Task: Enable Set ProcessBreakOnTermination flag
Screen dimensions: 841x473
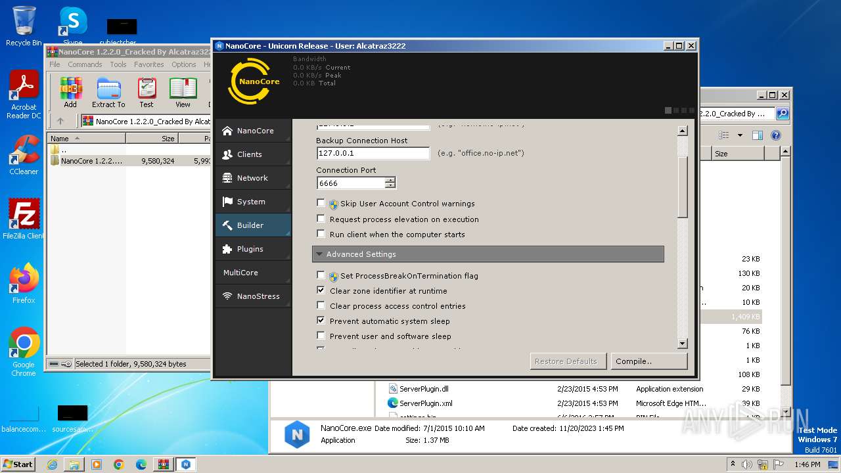Action: [321, 275]
